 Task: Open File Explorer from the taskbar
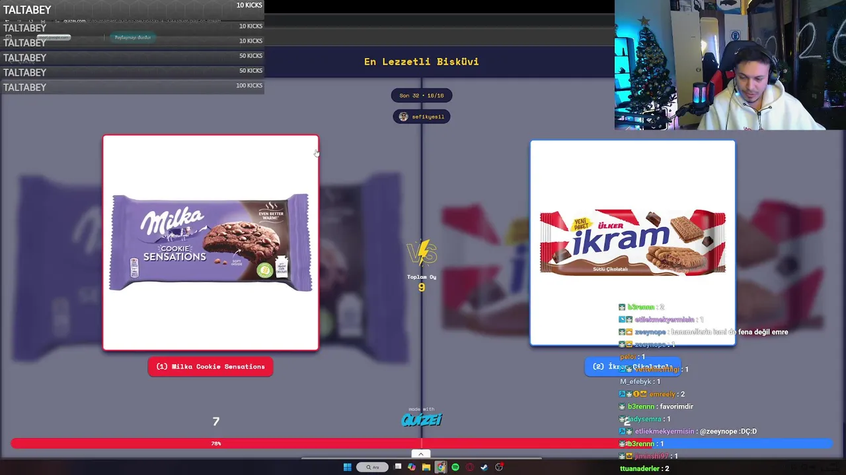[426, 467]
